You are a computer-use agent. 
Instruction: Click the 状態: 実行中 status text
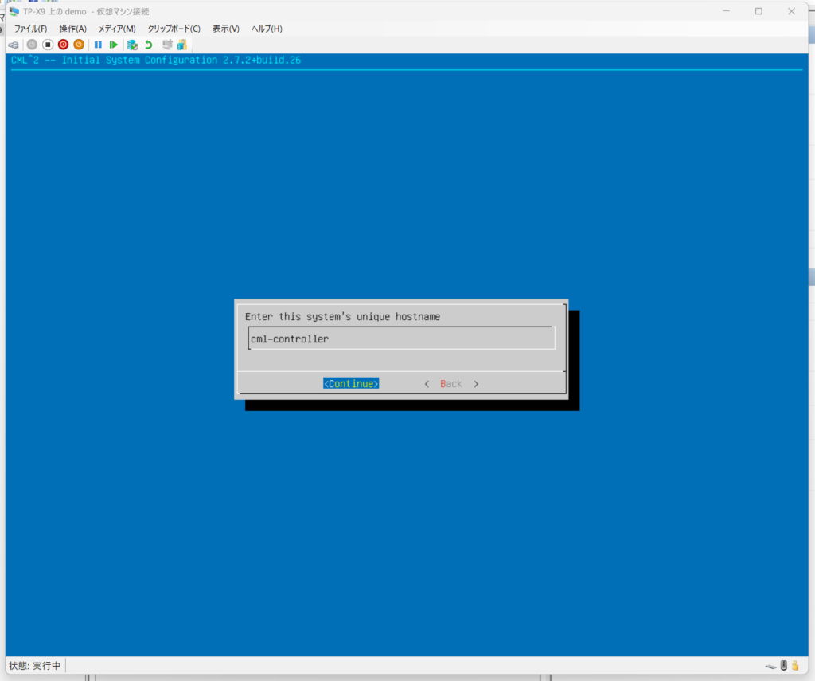[34, 665]
